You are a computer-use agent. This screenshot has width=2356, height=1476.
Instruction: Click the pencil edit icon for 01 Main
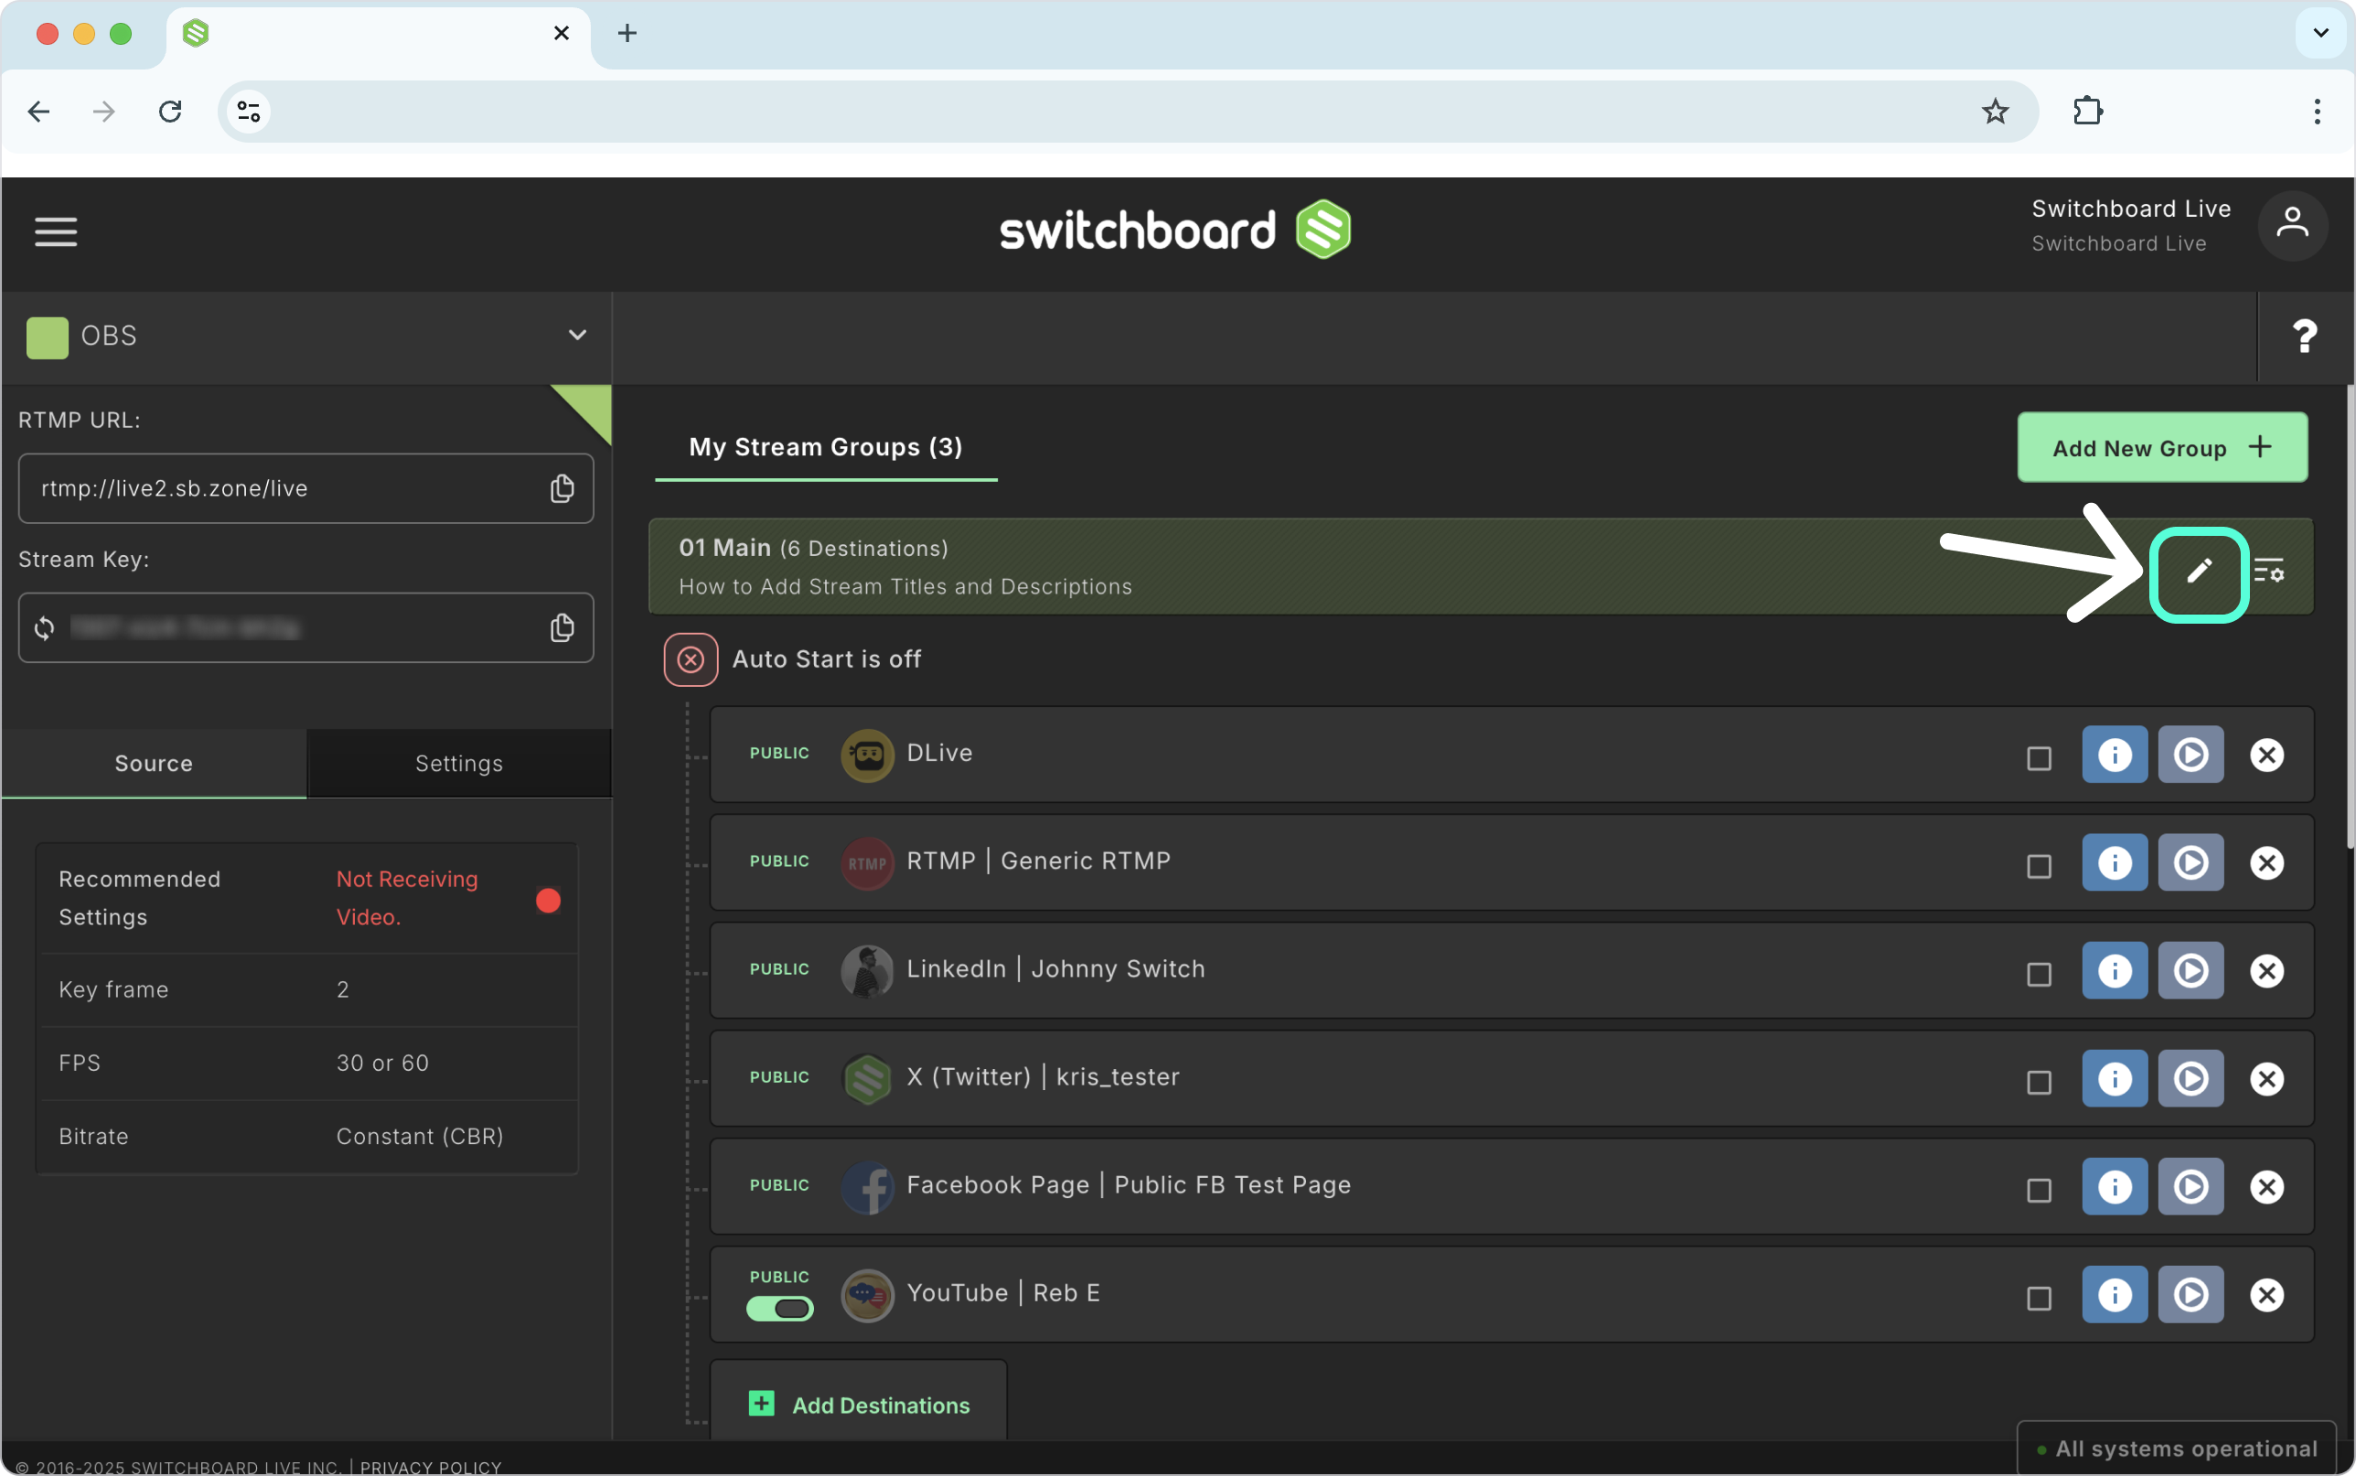[x=2198, y=572]
